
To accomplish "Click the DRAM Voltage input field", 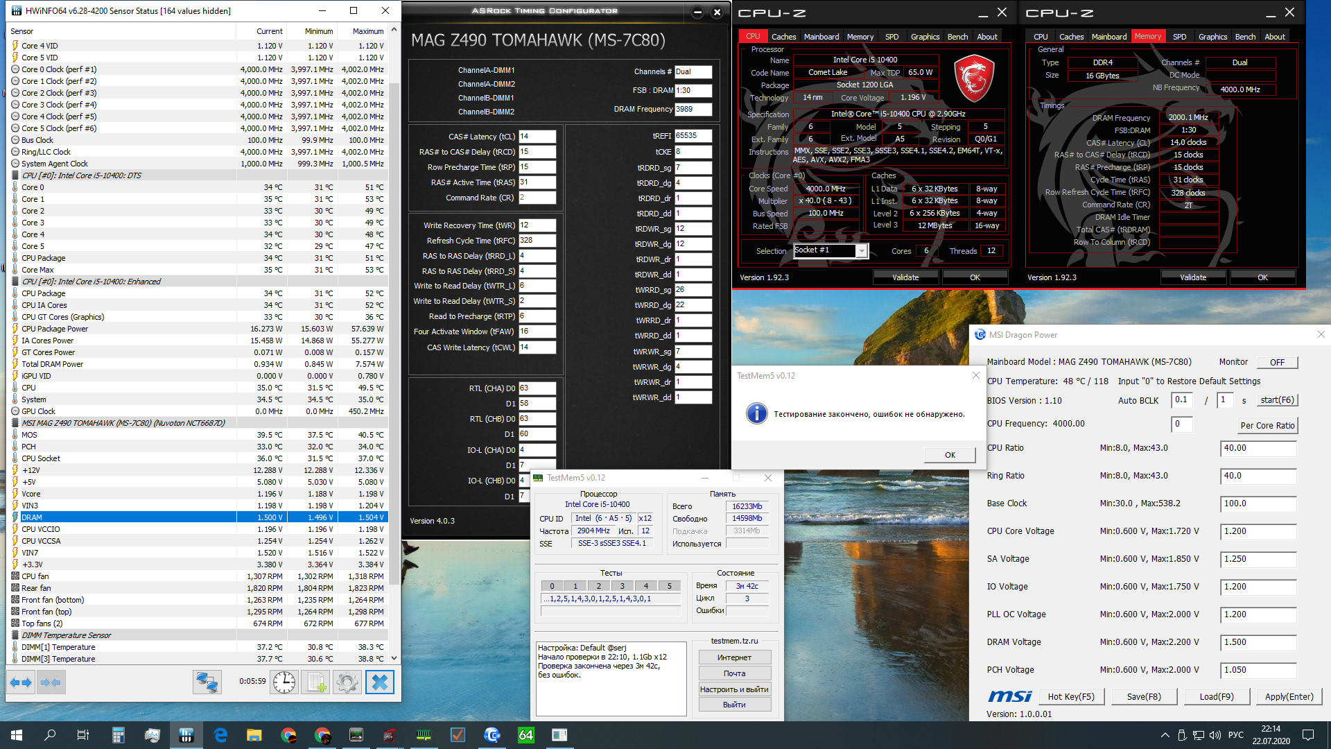I will [1258, 642].
